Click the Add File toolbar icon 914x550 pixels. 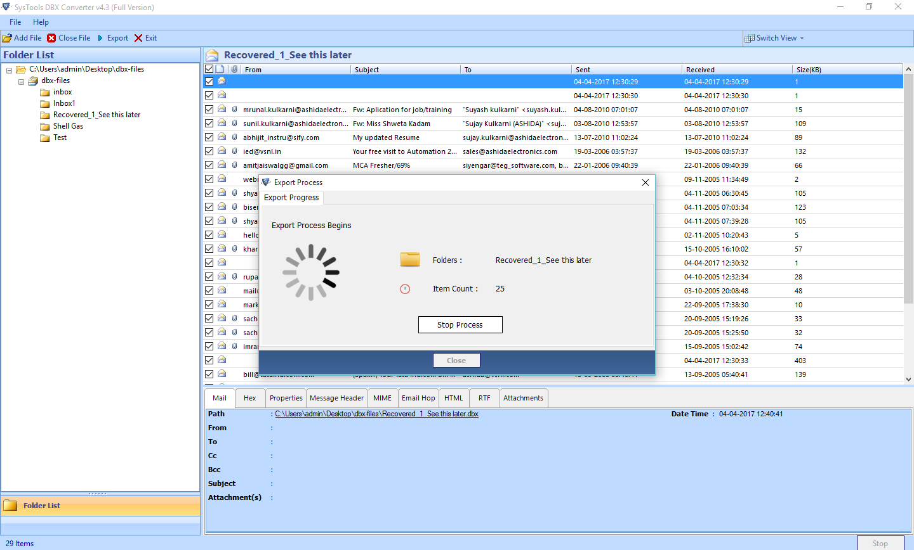7,38
